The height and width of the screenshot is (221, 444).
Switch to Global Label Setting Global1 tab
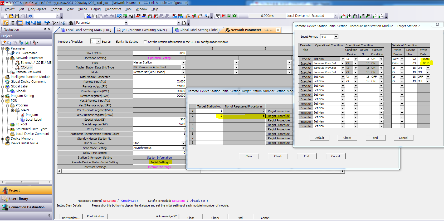click(197, 30)
